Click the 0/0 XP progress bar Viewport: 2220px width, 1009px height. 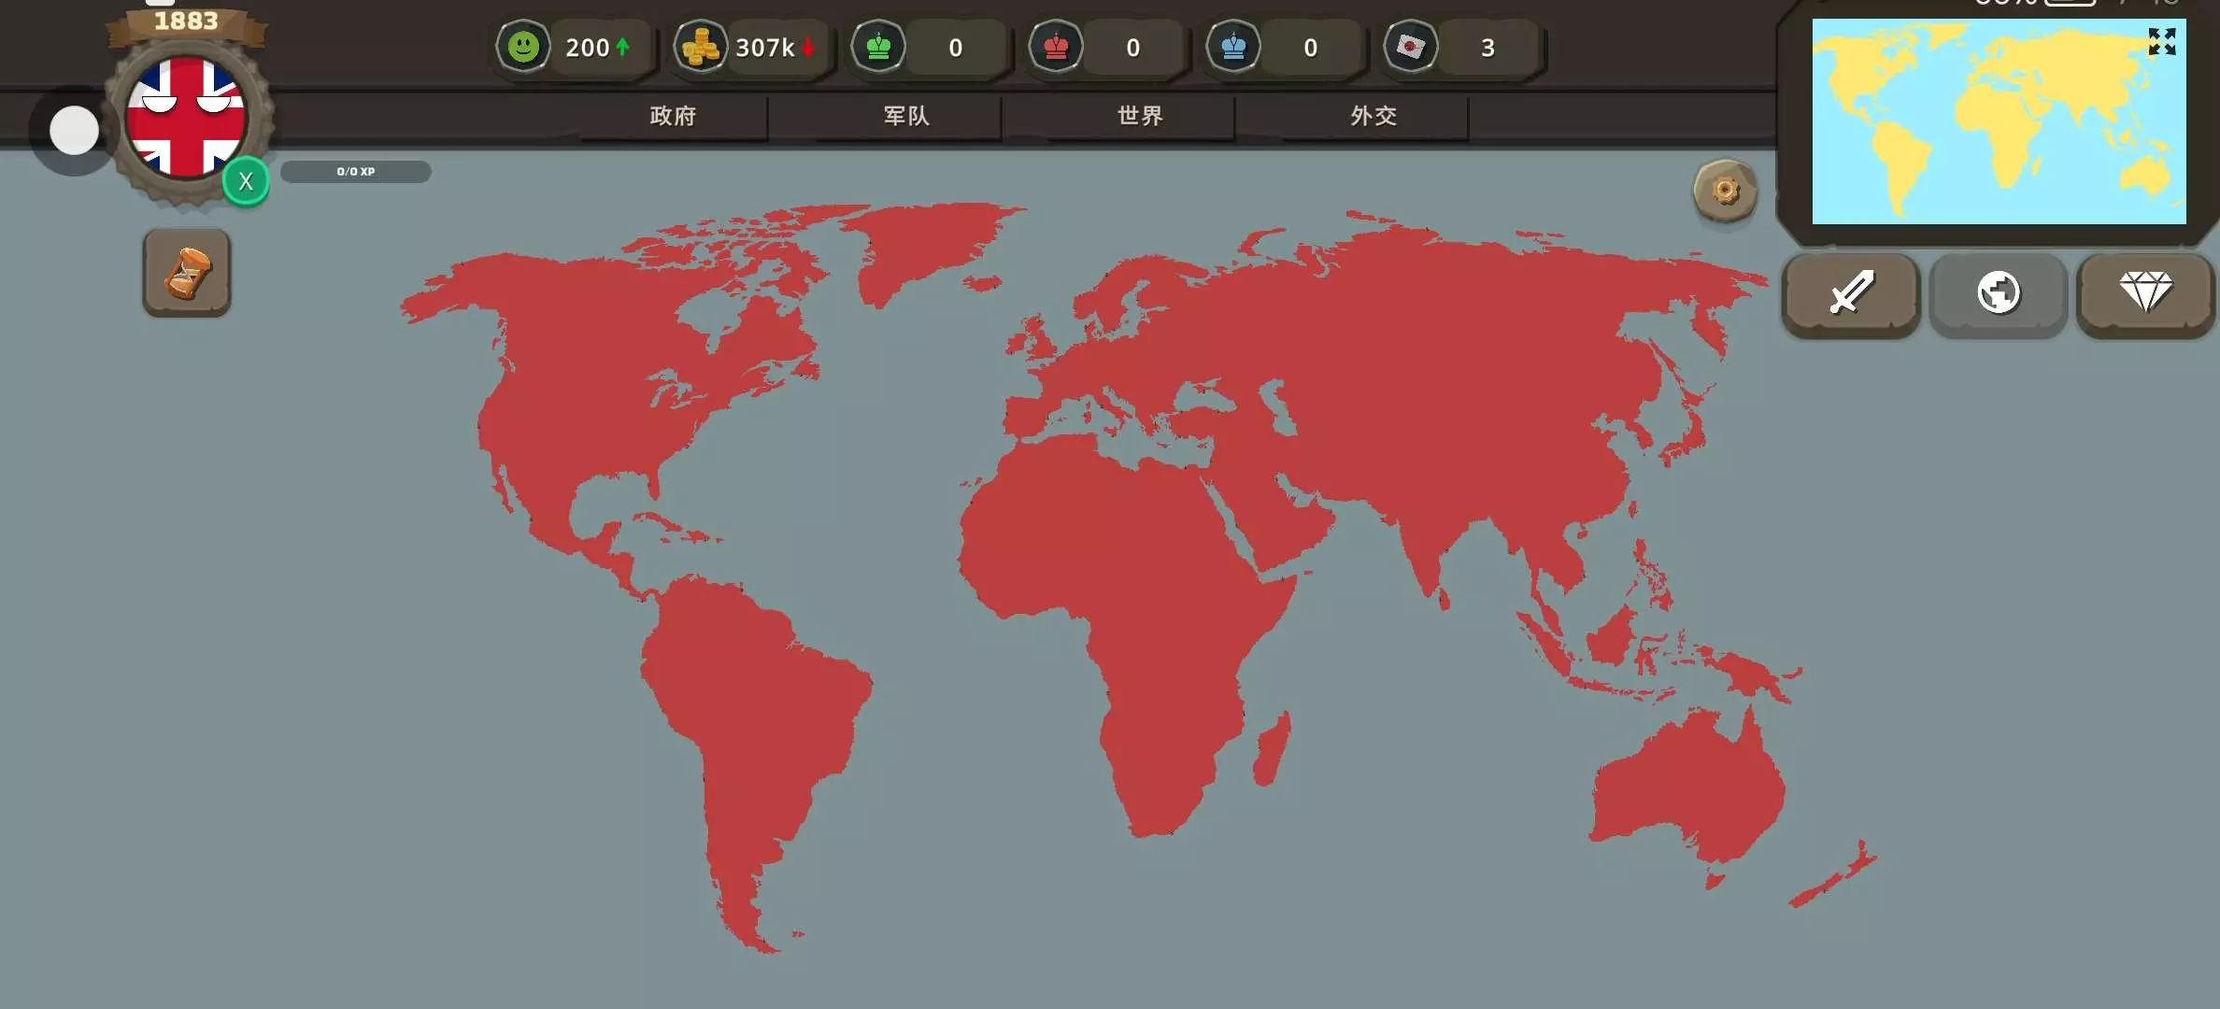tap(356, 172)
